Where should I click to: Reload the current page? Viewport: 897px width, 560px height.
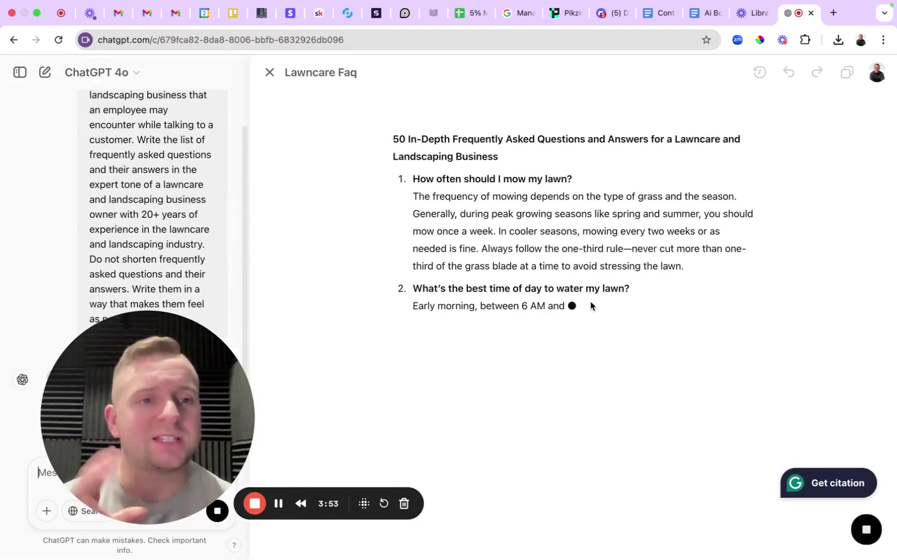59,40
